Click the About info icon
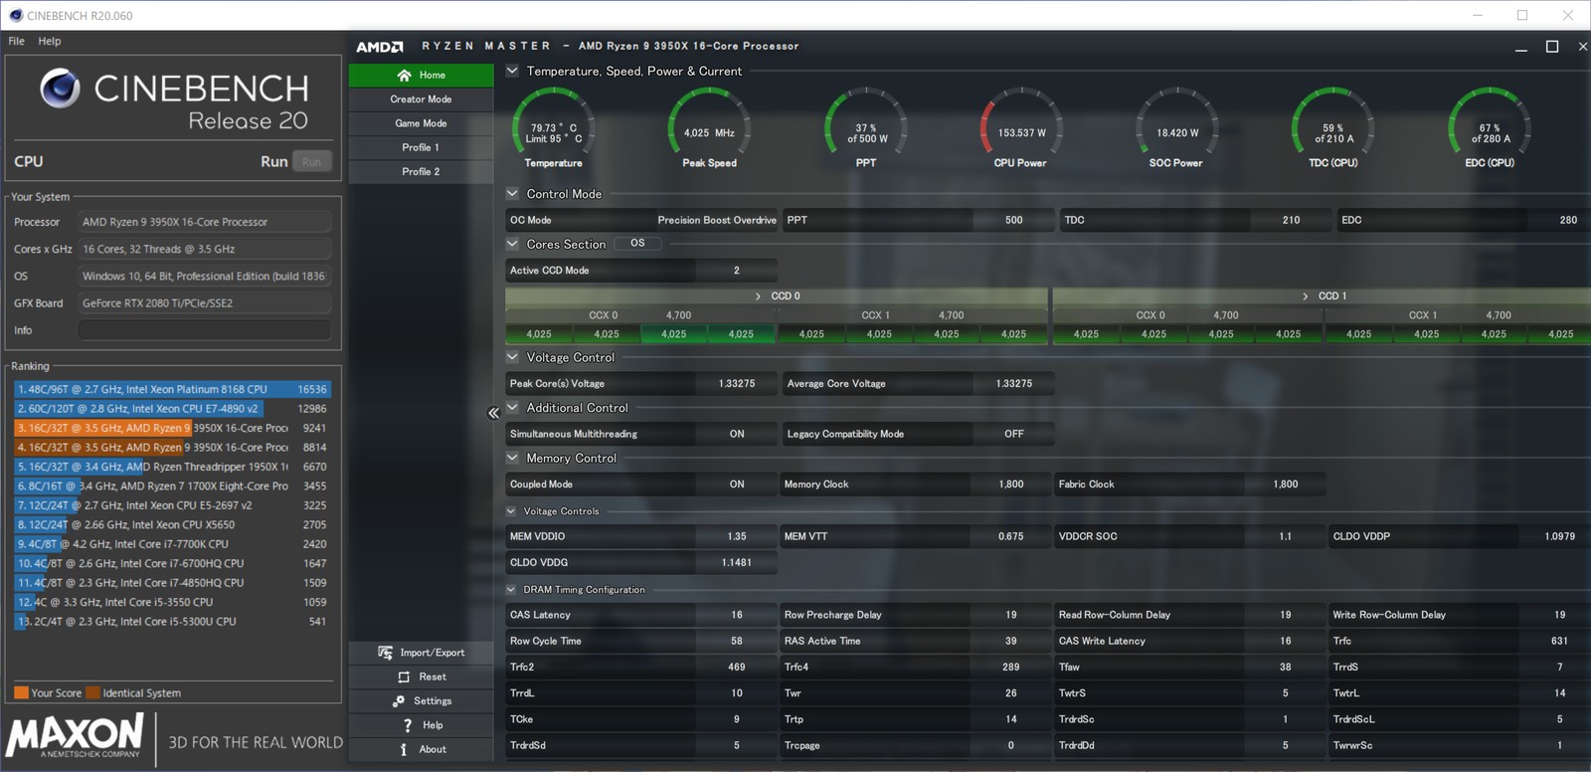The width and height of the screenshot is (1591, 772). pos(403,749)
